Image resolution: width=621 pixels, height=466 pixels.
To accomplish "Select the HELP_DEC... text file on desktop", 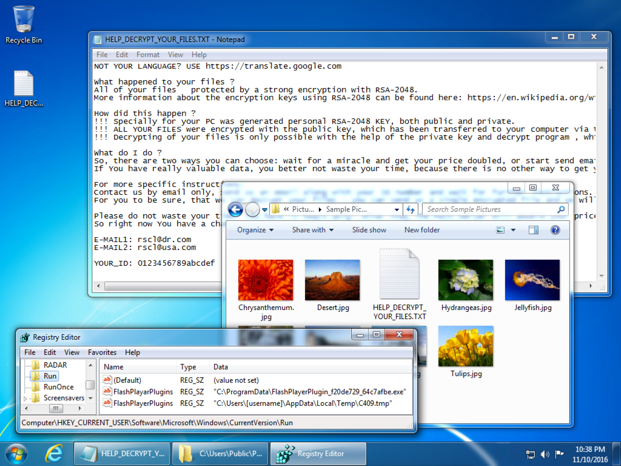I will click(x=24, y=89).
